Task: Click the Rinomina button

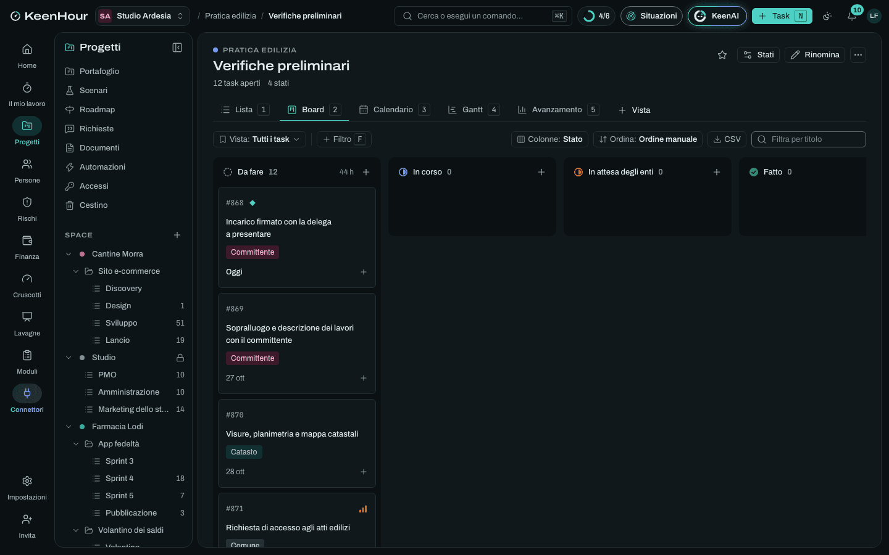Action: [815, 55]
